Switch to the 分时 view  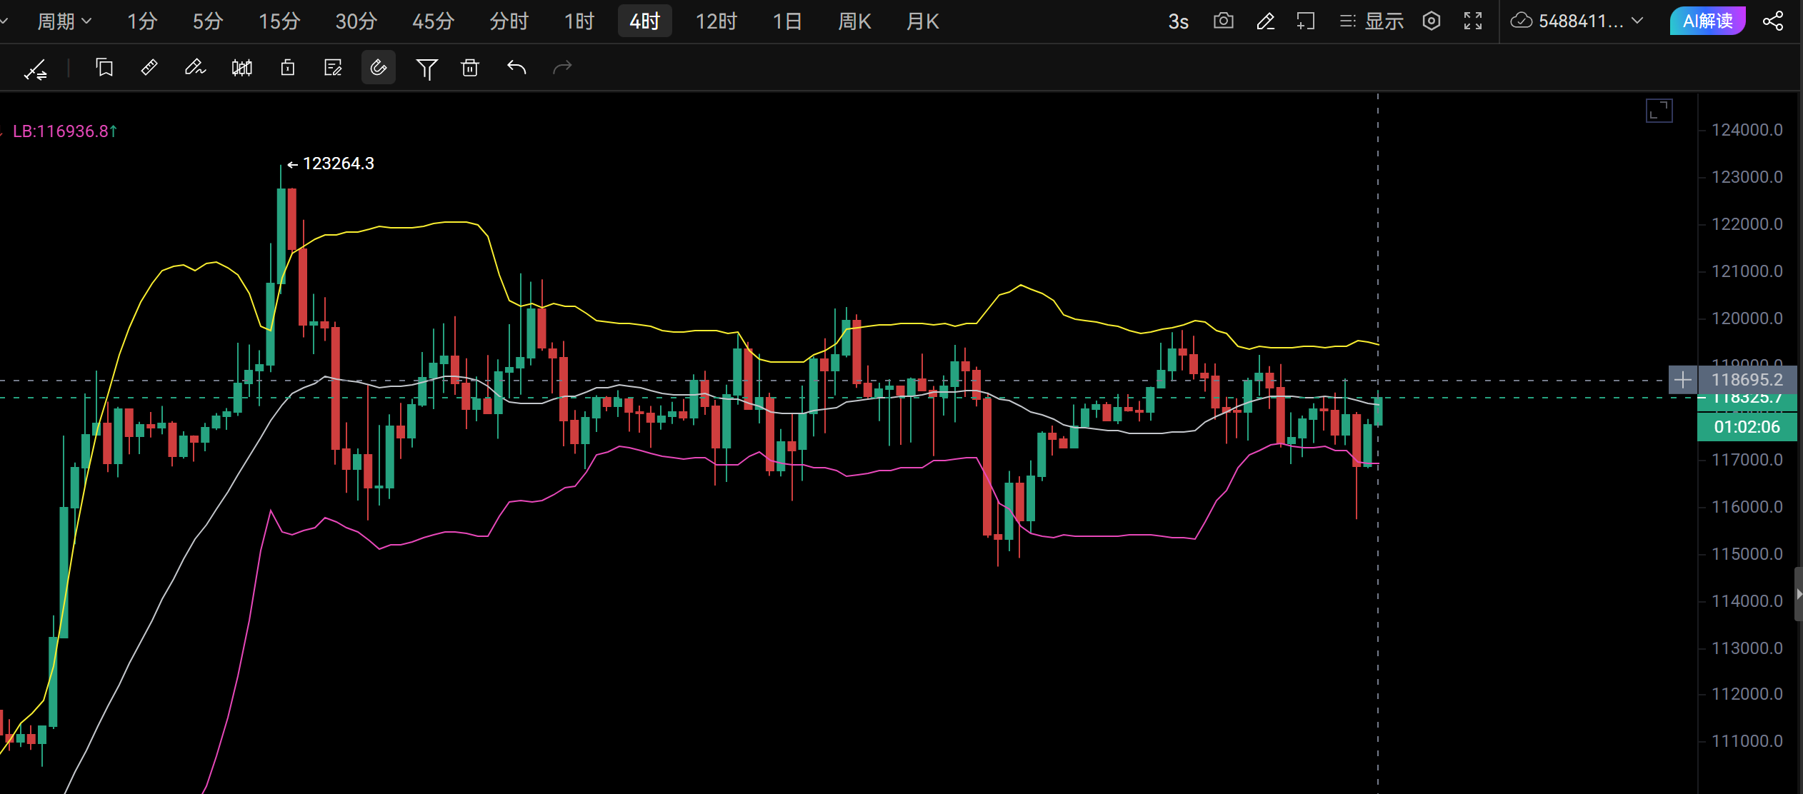pyautogui.click(x=509, y=21)
